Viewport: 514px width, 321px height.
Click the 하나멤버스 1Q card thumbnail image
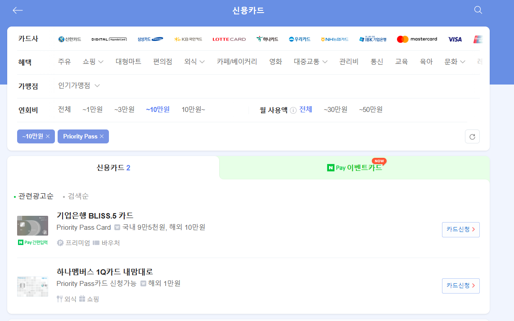coord(32,287)
